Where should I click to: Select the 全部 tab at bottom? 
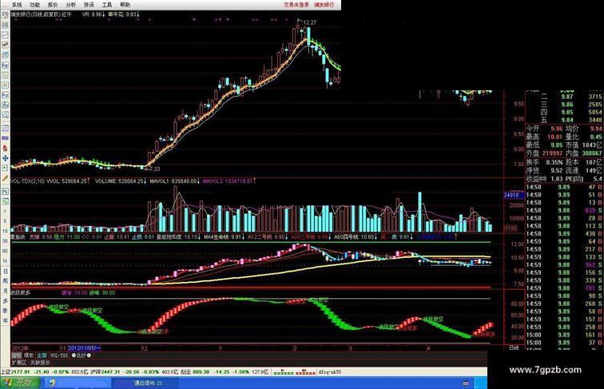tap(42, 355)
